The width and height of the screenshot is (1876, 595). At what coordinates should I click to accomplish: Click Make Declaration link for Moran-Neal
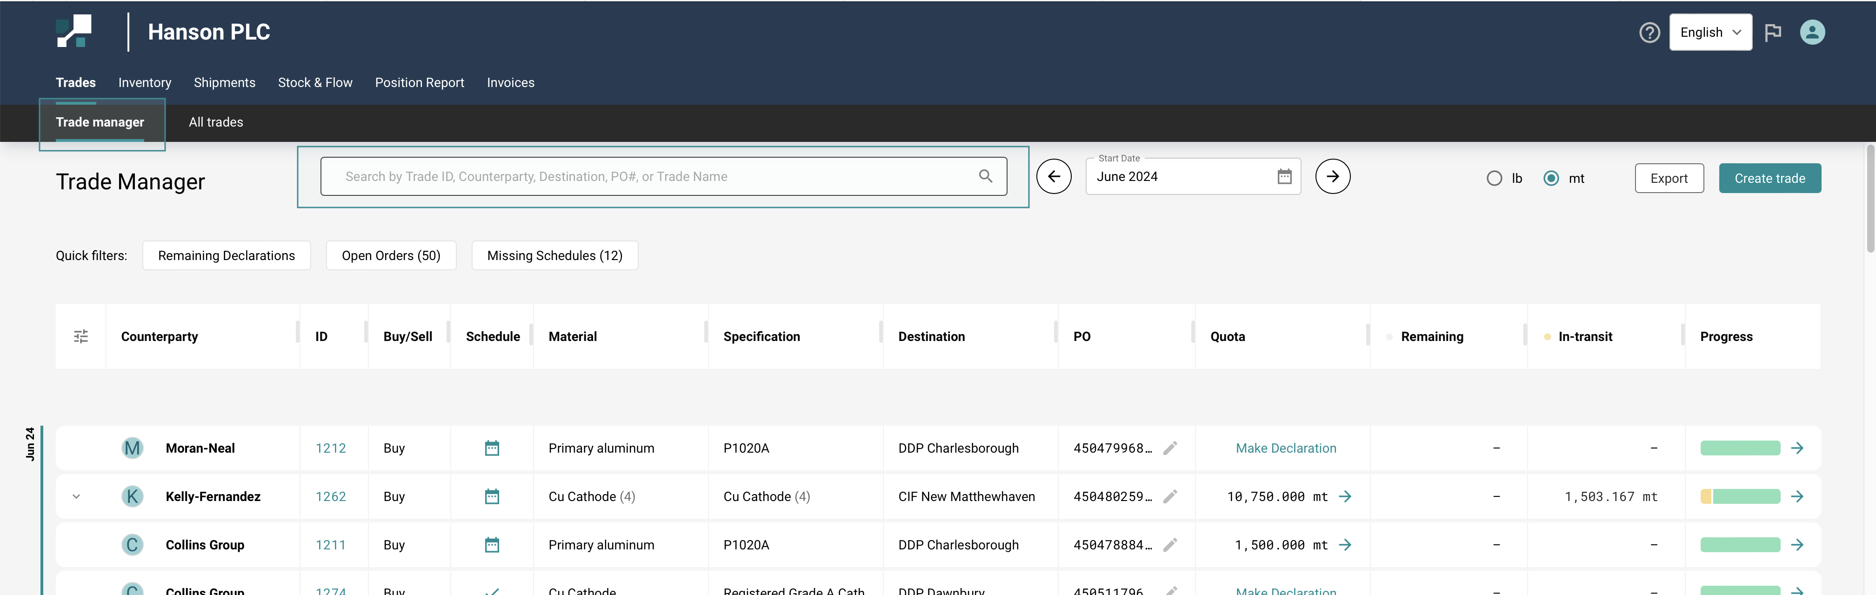[x=1285, y=448]
